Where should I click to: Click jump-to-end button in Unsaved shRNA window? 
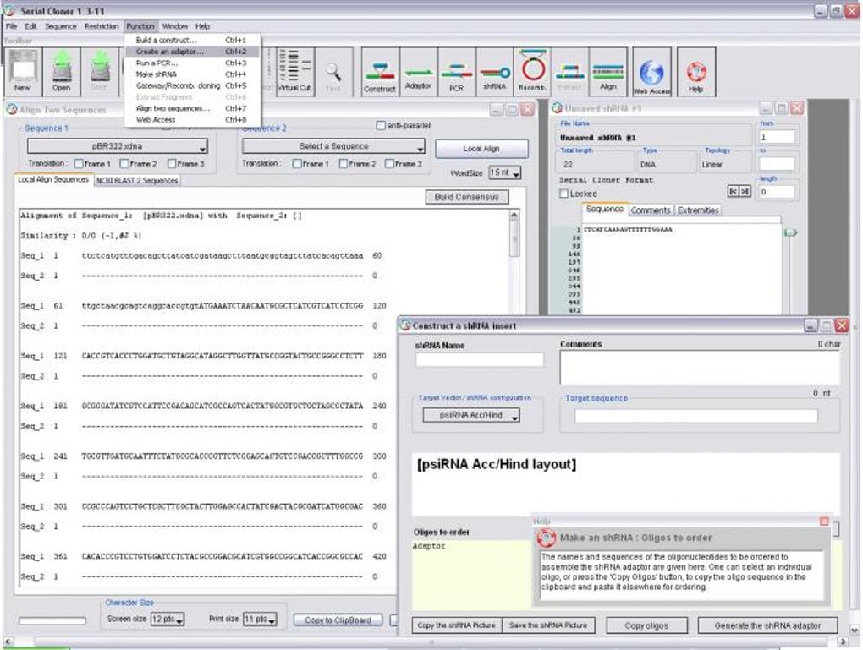click(745, 191)
